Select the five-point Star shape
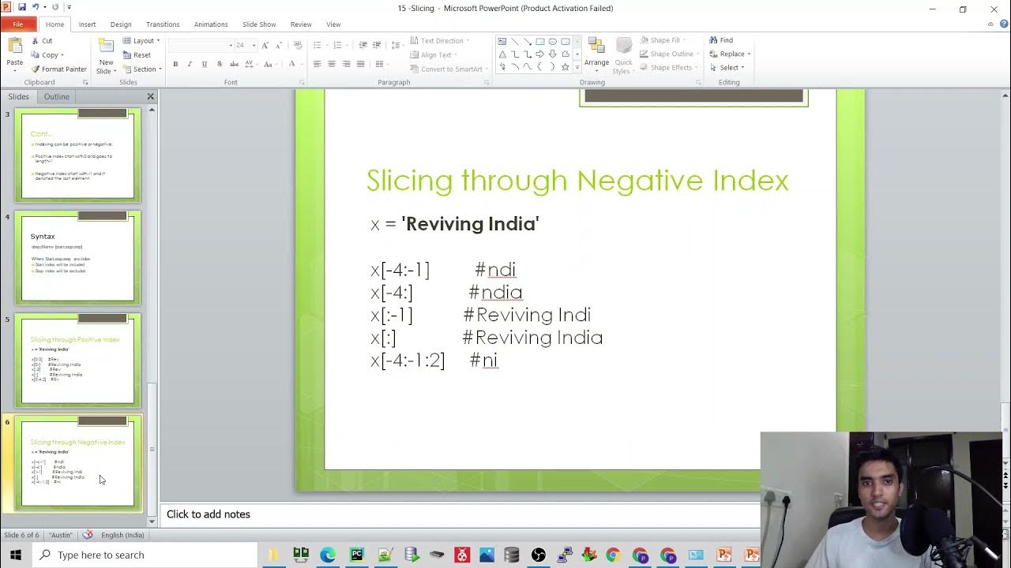Screen dimensions: 1011x568 (565, 67)
